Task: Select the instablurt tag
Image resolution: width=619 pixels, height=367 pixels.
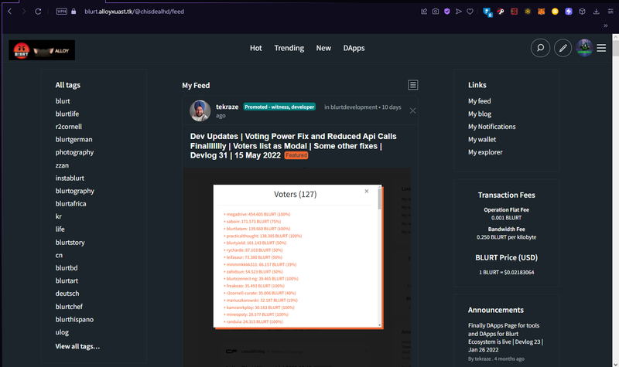Action: tap(70, 178)
